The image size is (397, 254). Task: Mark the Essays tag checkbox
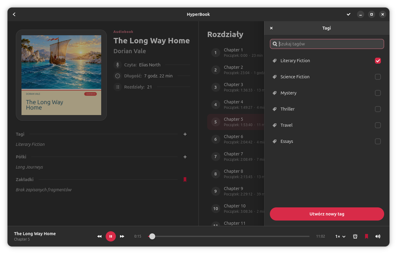(x=378, y=141)
